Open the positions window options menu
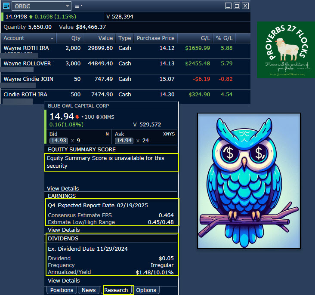 click(78, 6)
